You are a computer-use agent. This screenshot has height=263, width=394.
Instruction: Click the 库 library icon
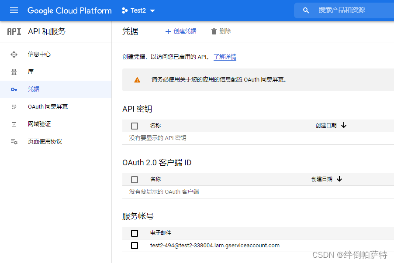point(14,72)
